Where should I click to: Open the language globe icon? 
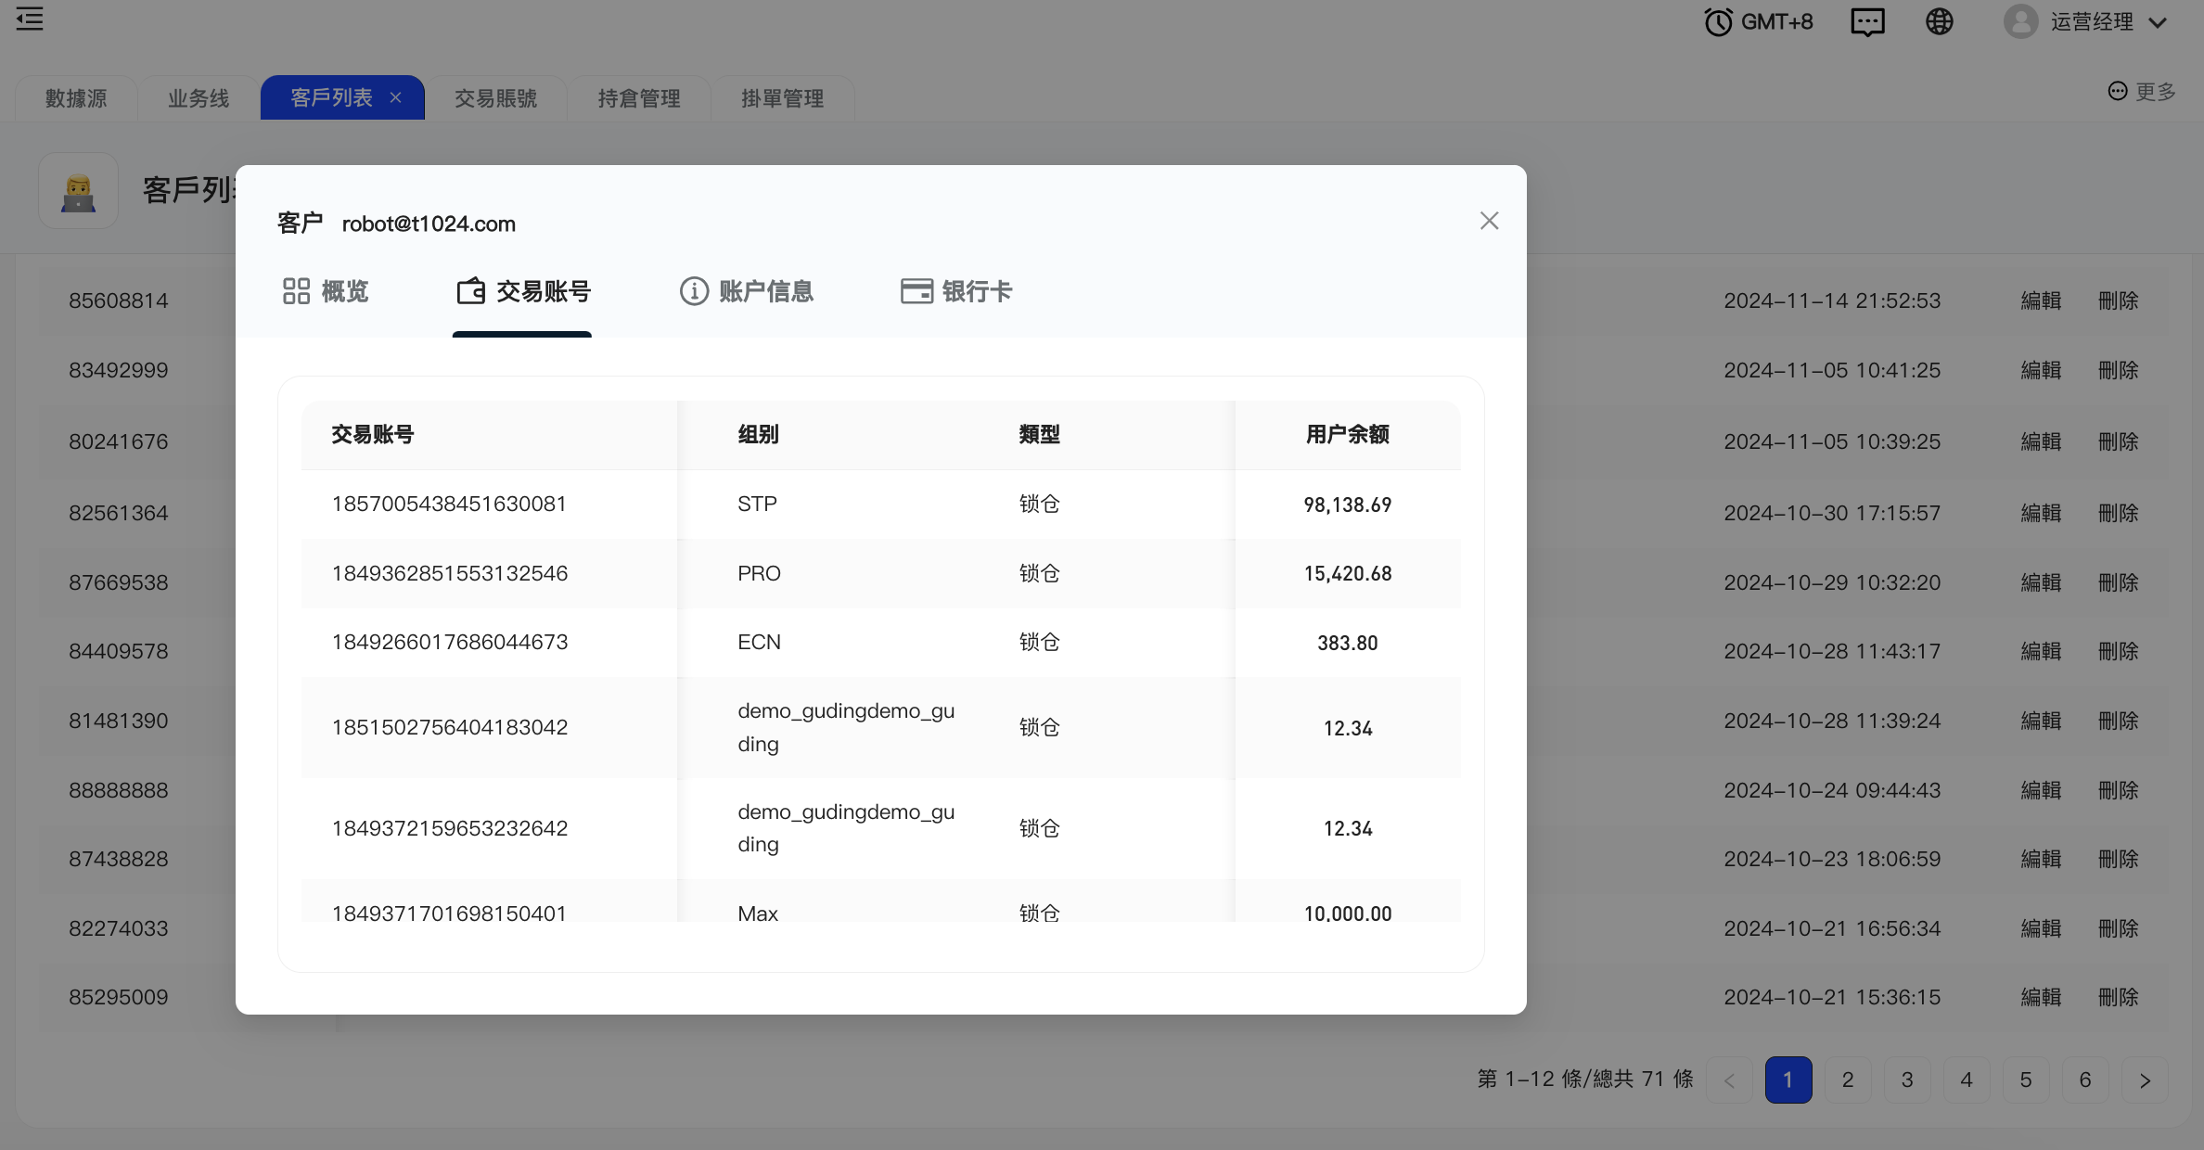[x=1940, y=21]
